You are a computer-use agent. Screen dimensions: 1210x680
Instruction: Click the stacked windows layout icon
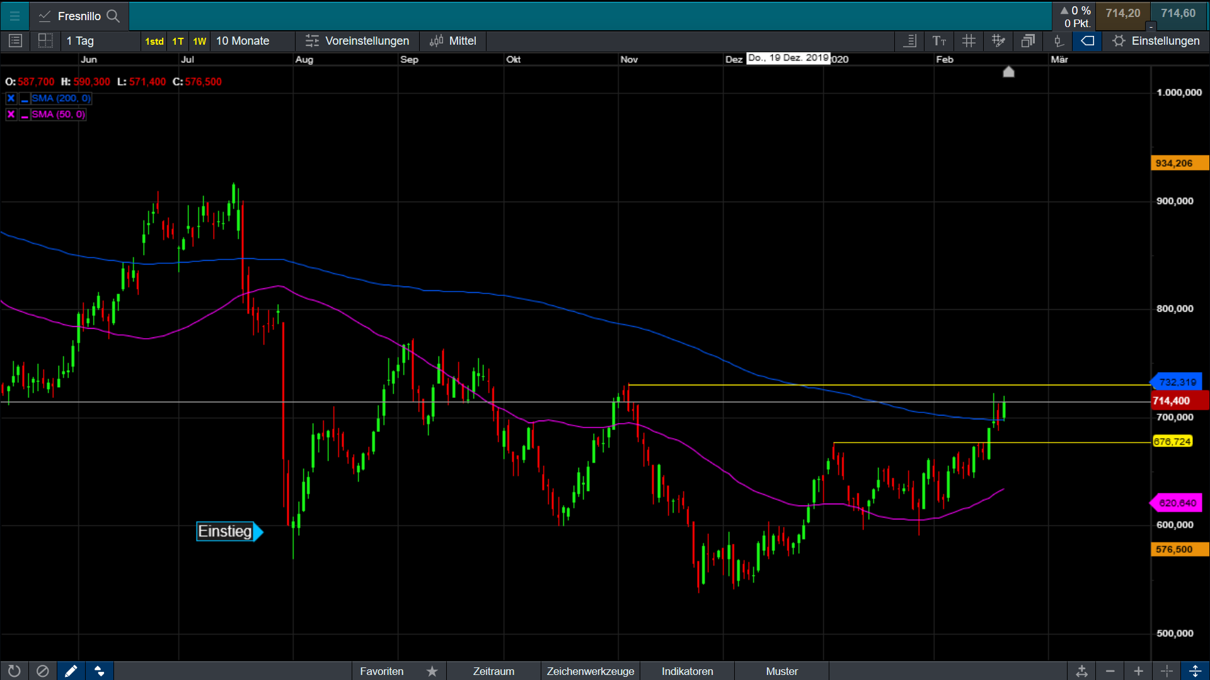tap(1028, 41)
